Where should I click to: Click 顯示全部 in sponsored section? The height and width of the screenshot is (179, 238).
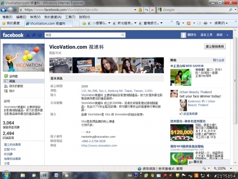point(219,60)
